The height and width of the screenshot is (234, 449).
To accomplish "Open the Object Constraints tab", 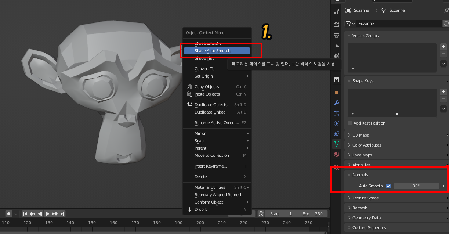I will point(336,134).
